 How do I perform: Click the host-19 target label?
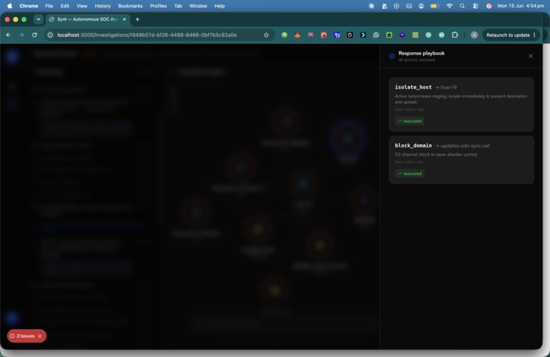tap(448, 87)
